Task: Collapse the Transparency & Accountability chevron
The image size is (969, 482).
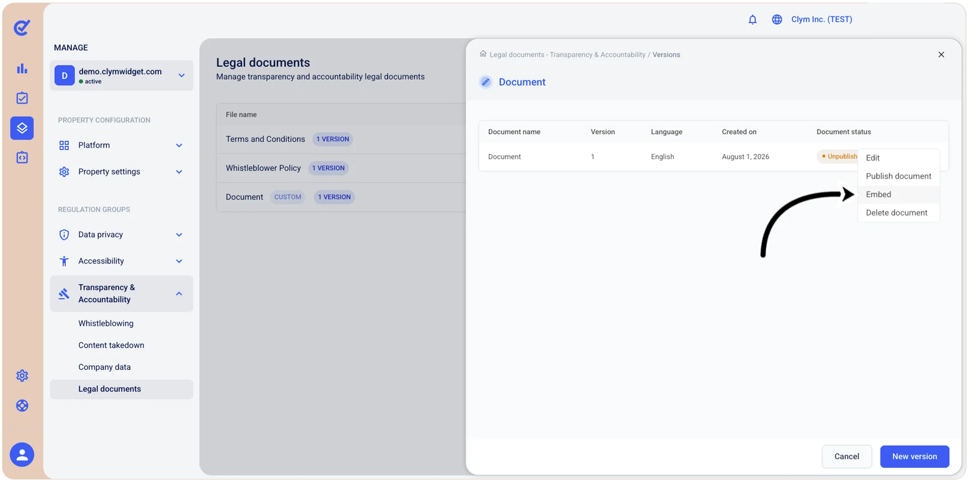Action: coord(179,294)
